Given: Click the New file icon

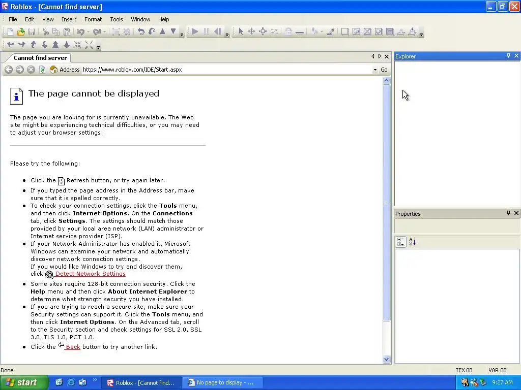Looking at the screenshot, I should (10, 32).
